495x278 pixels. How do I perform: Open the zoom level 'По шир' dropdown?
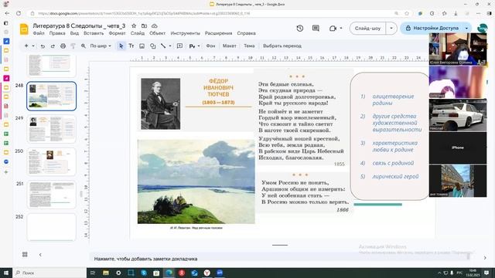[x=101, y=46]
